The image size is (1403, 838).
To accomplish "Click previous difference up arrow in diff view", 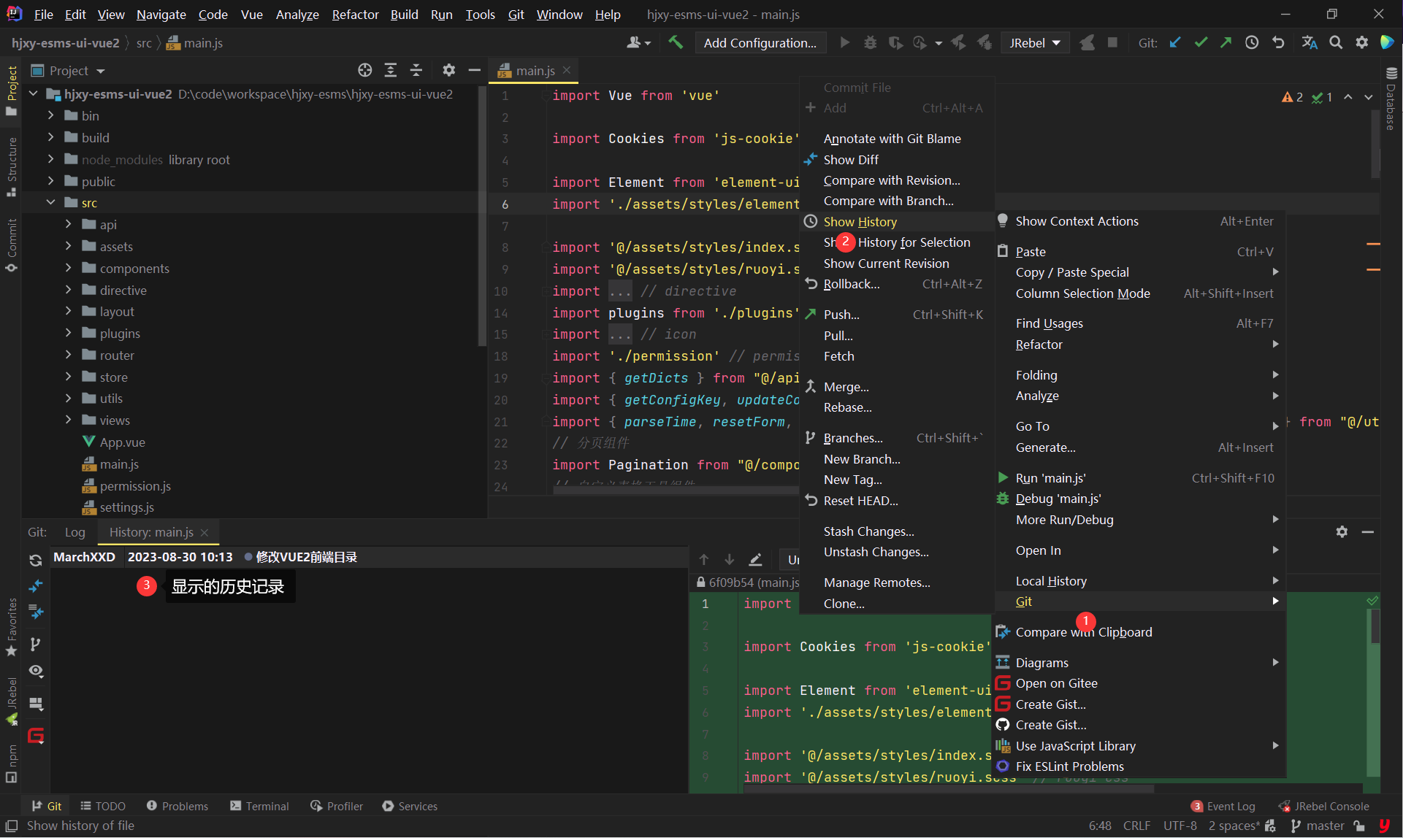I will tap(704, 559).
